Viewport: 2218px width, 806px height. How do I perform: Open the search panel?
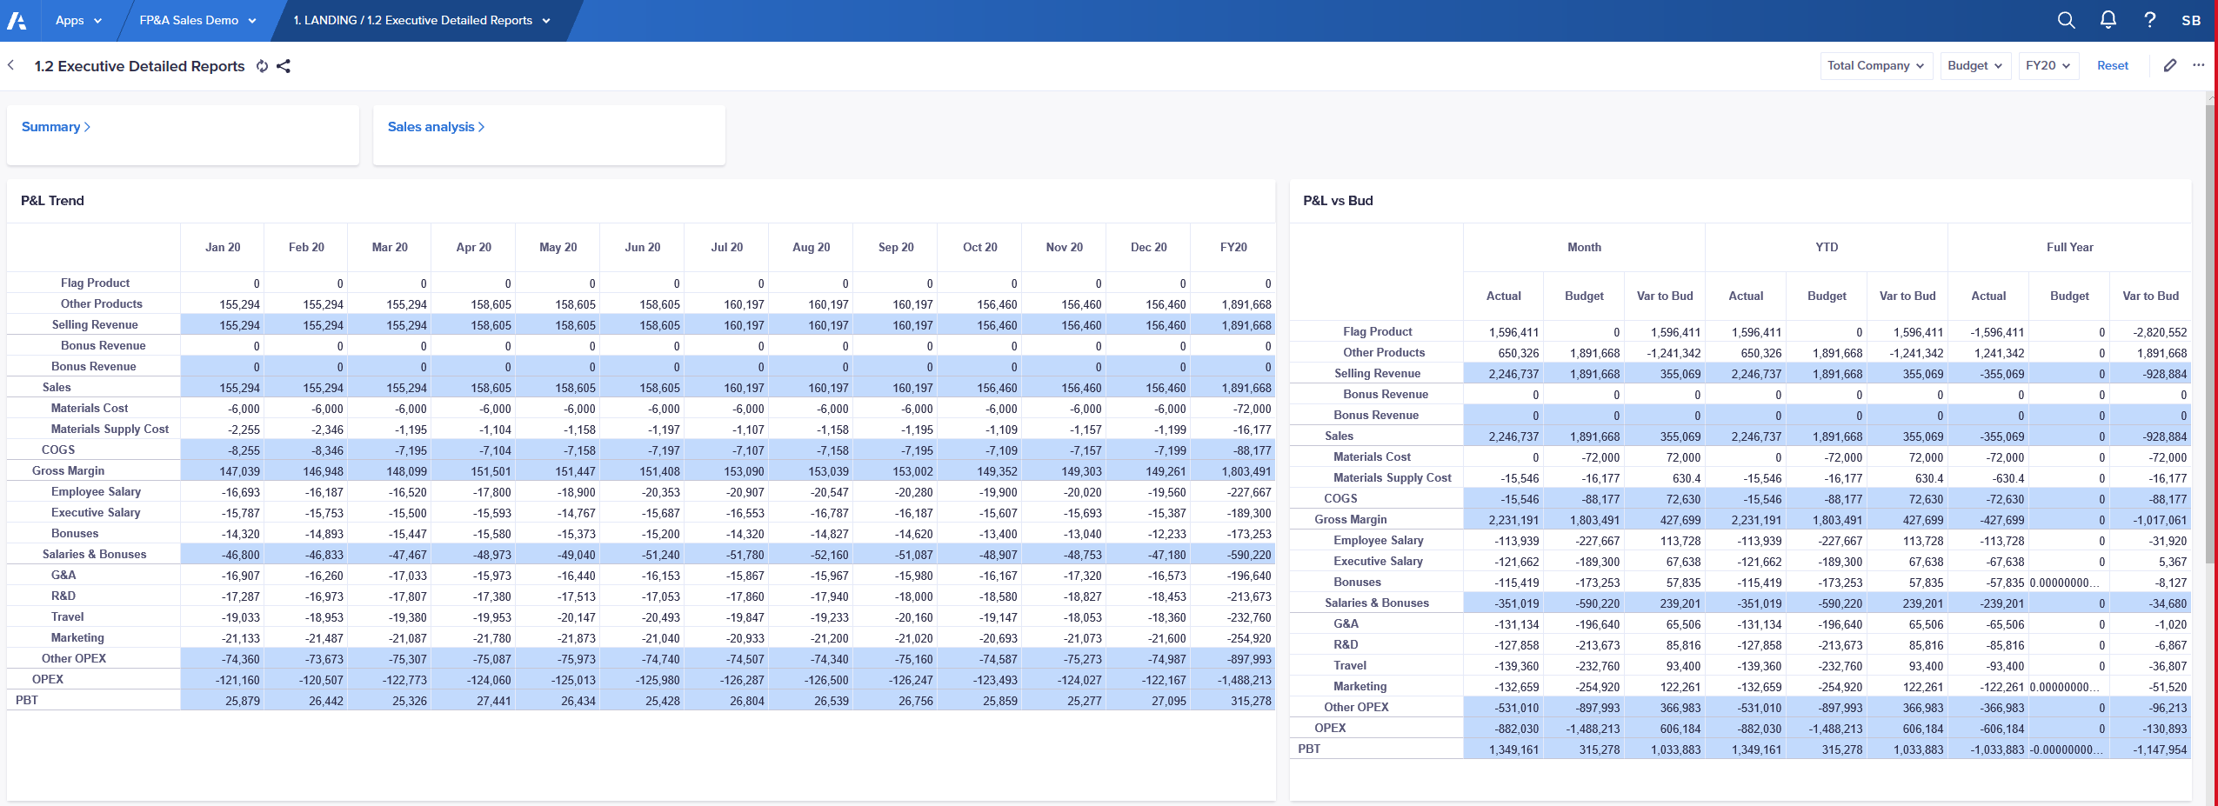point(2066,20)
